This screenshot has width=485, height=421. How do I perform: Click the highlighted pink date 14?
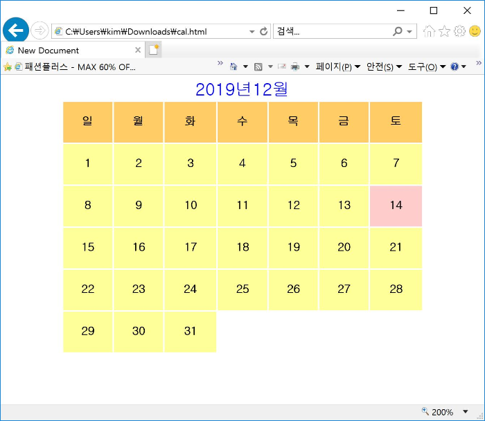pos(396,206)
